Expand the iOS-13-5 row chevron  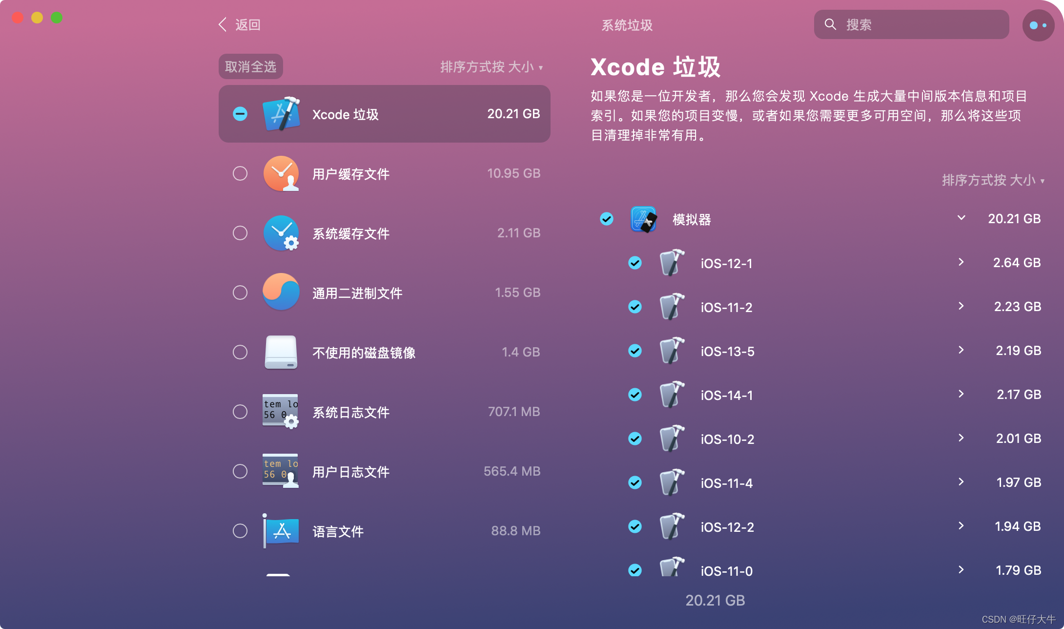coord(961,350)
